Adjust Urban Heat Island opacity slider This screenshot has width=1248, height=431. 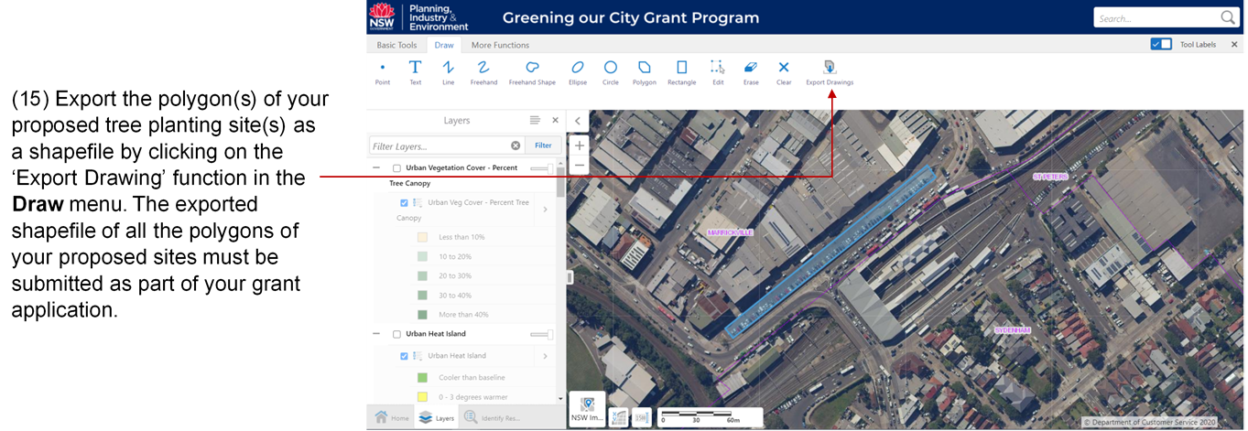click(x=542, y=334)
